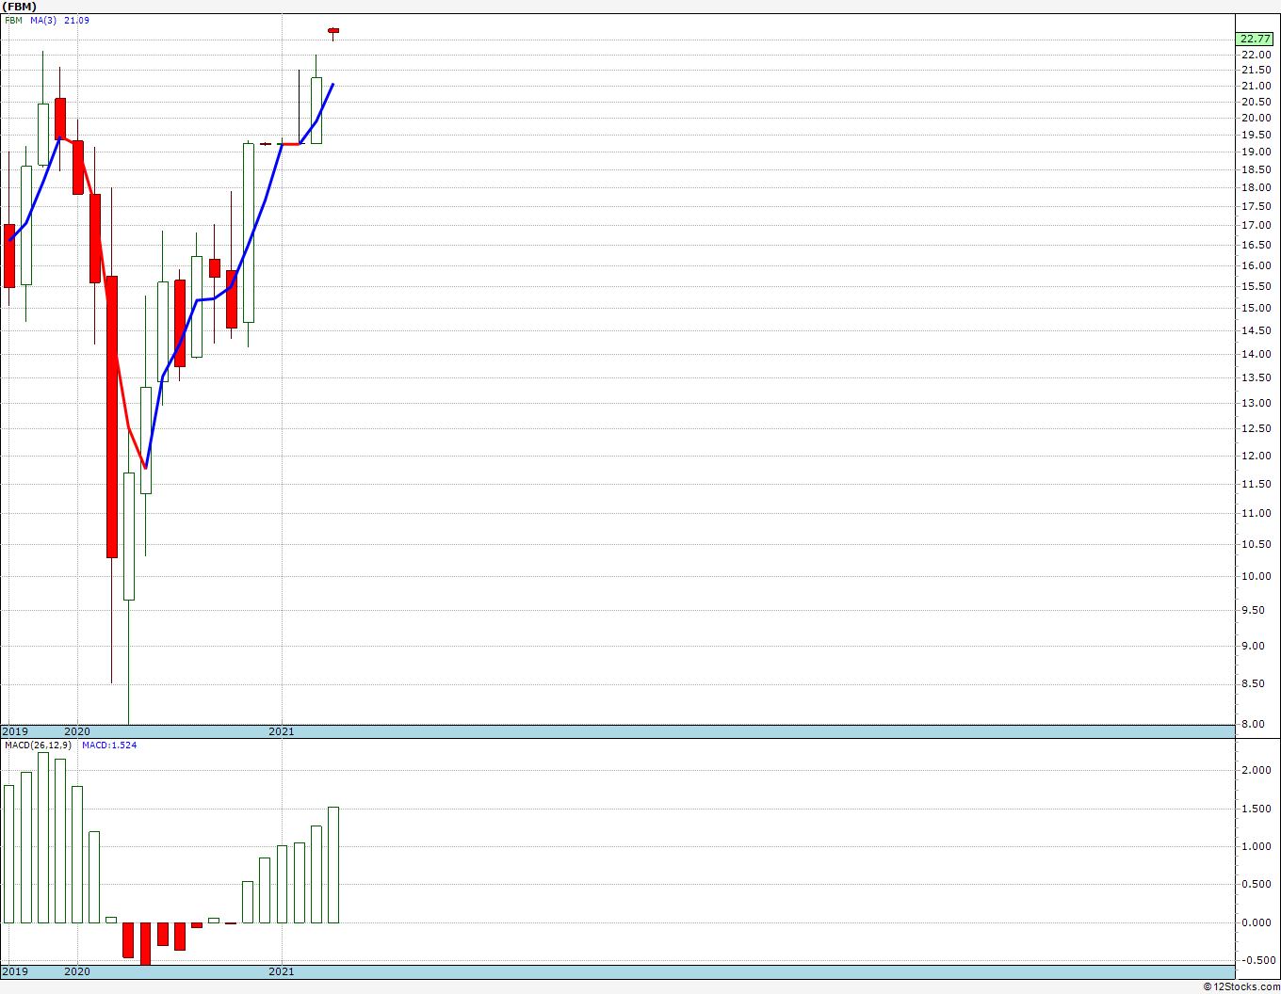Screen dimensions: 1281x994
Task: Click 2021 on the price chart time axis
Action: click(x=282, y=731)
